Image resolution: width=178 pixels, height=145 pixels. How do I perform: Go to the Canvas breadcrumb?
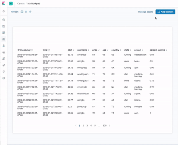coord(21,3)
